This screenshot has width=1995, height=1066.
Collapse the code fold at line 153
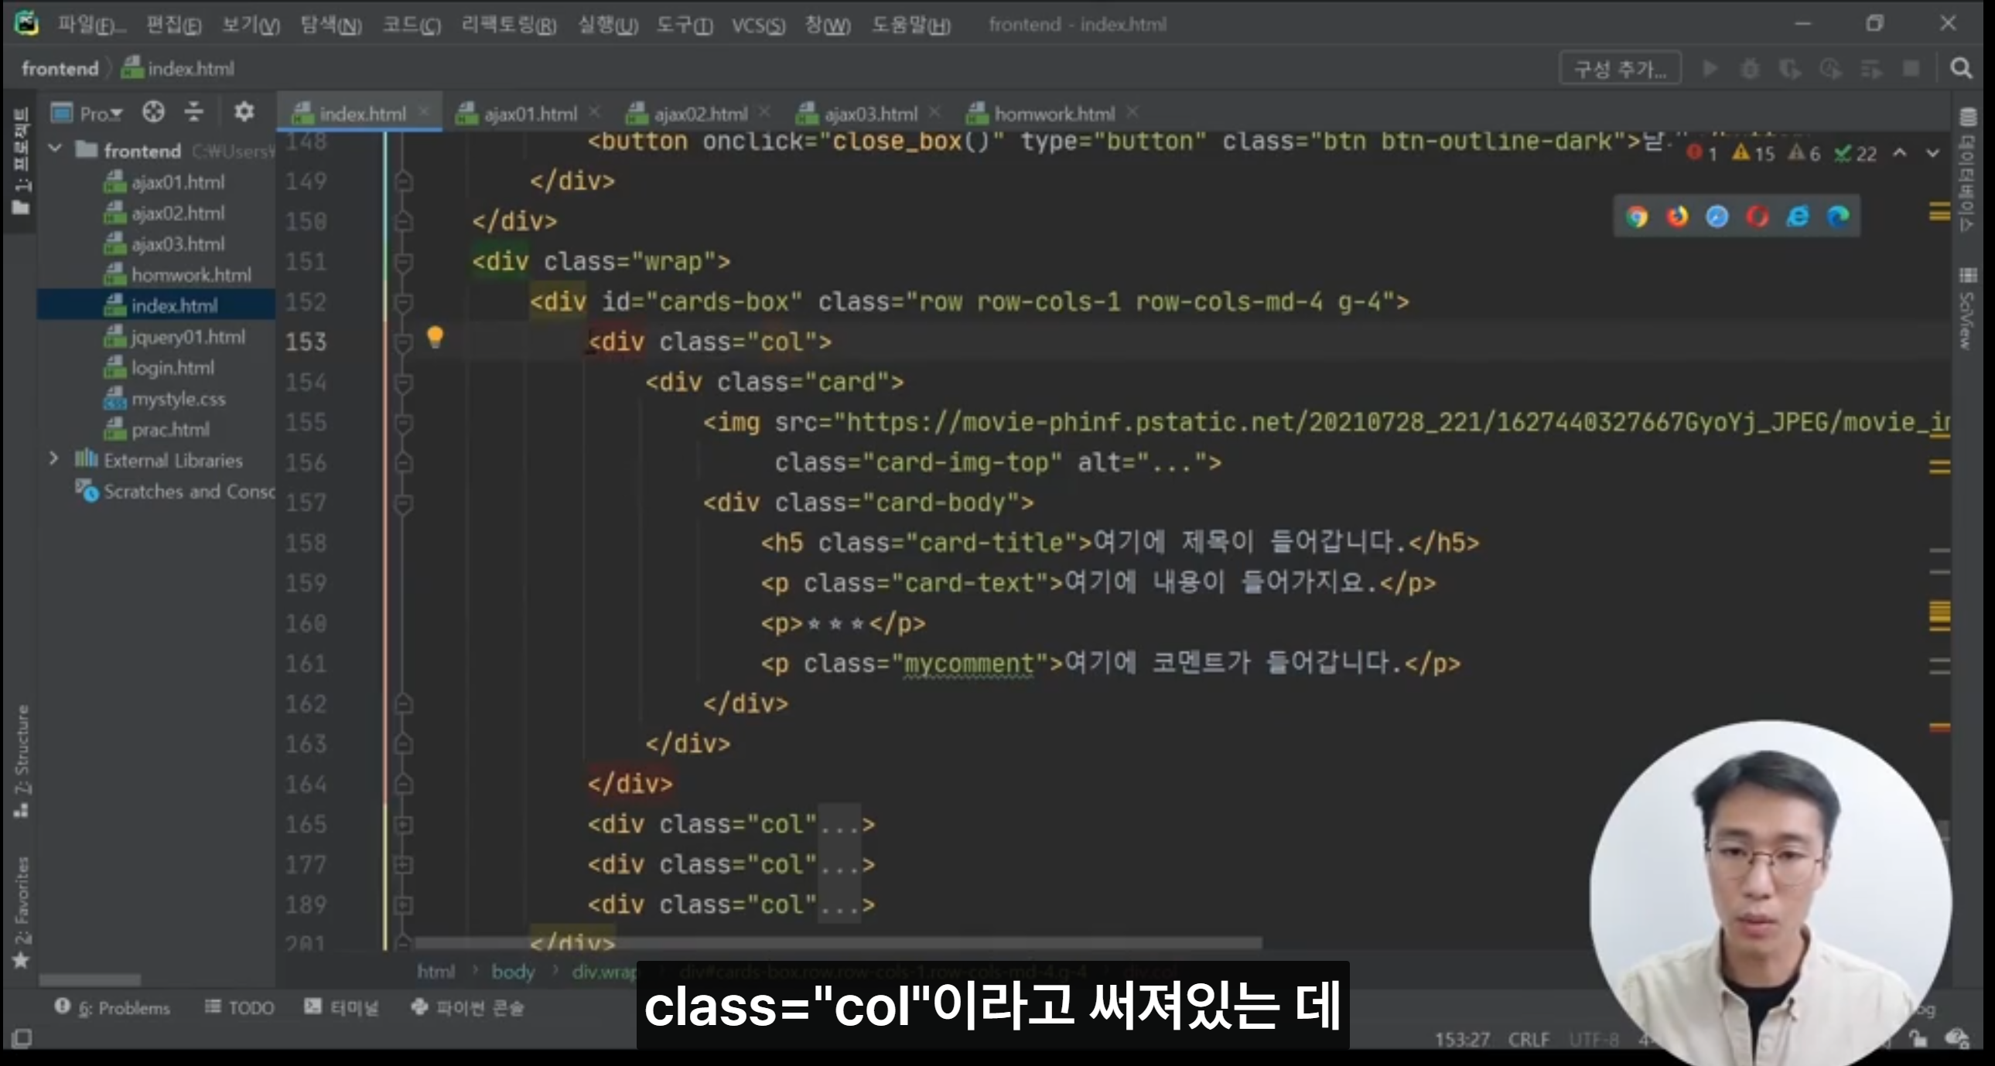(x=404, y=342)
